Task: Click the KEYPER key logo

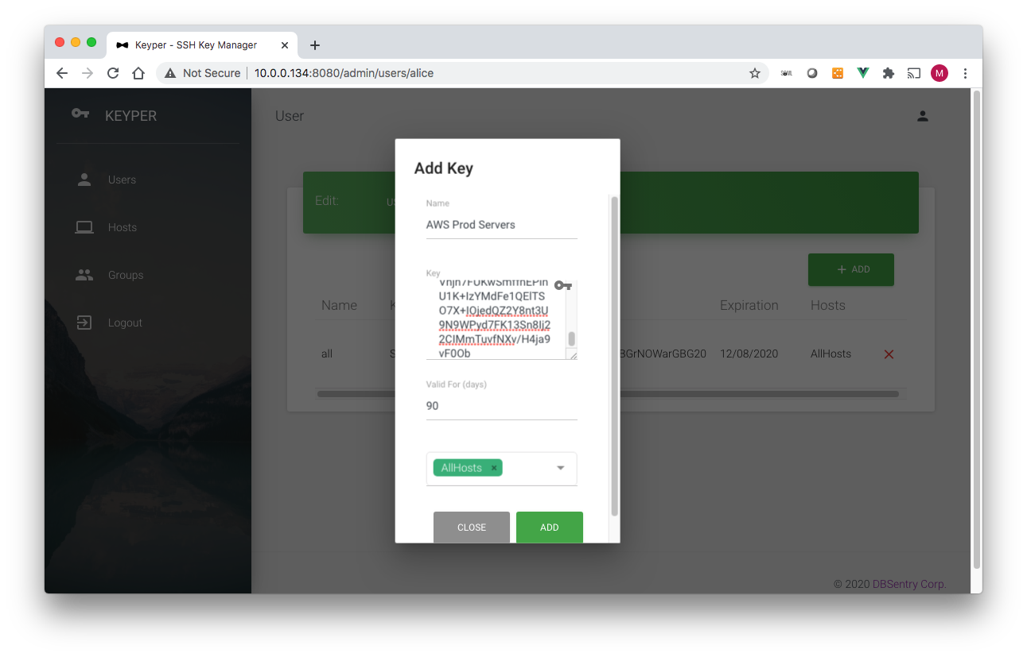Action: coord(80,114)
